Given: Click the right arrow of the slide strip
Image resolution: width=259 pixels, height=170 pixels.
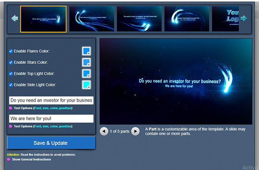Looking at the screenshot, I should [x=243, y=18].
